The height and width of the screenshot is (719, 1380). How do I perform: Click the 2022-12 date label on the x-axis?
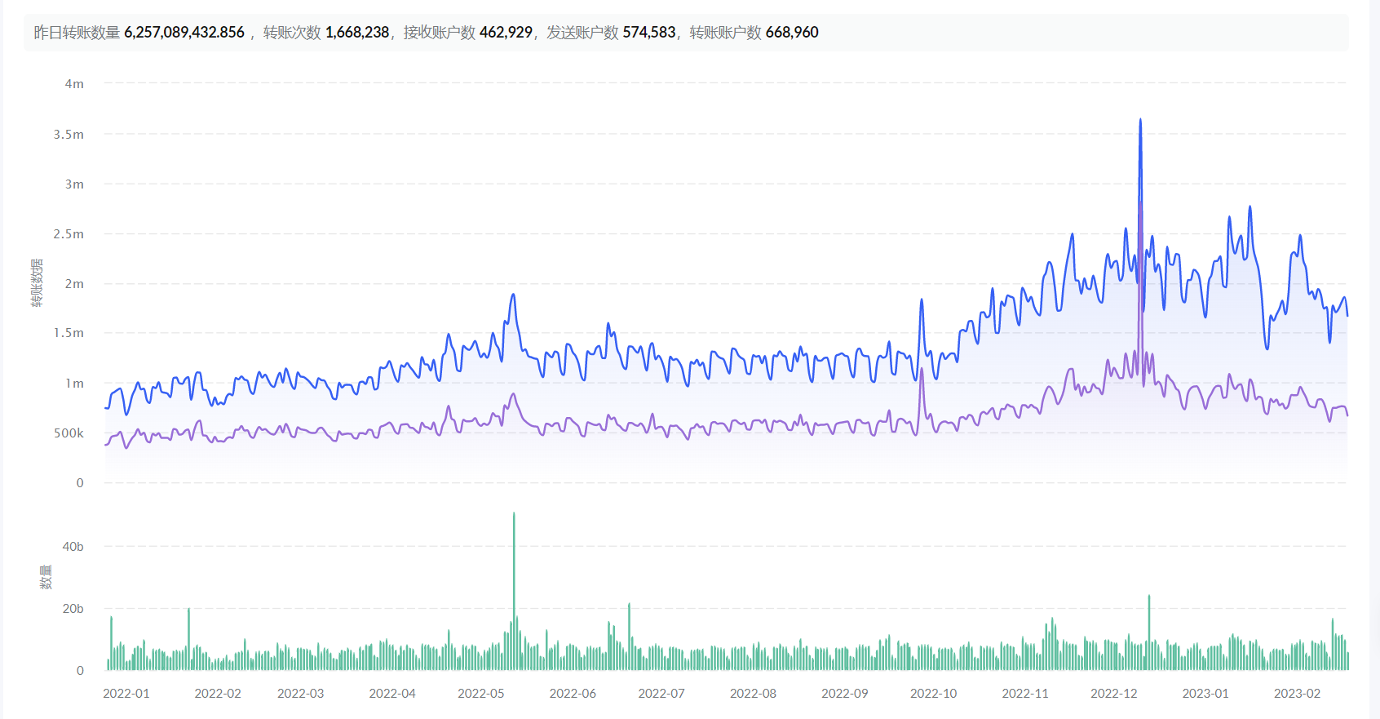[1113, 694]
